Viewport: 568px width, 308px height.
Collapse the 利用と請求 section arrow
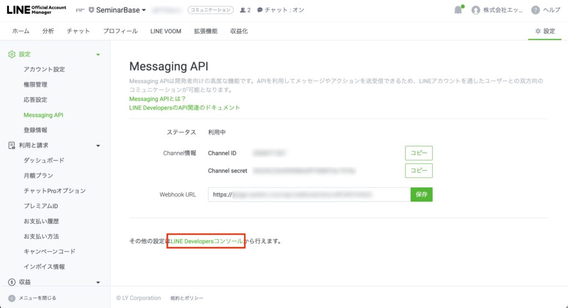pos(98,145)
